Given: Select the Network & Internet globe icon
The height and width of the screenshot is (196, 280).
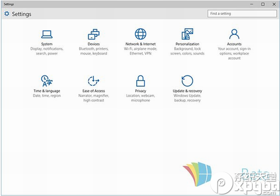Looking at the screenshot, I should pyautogui.click(x=140, y=34).
